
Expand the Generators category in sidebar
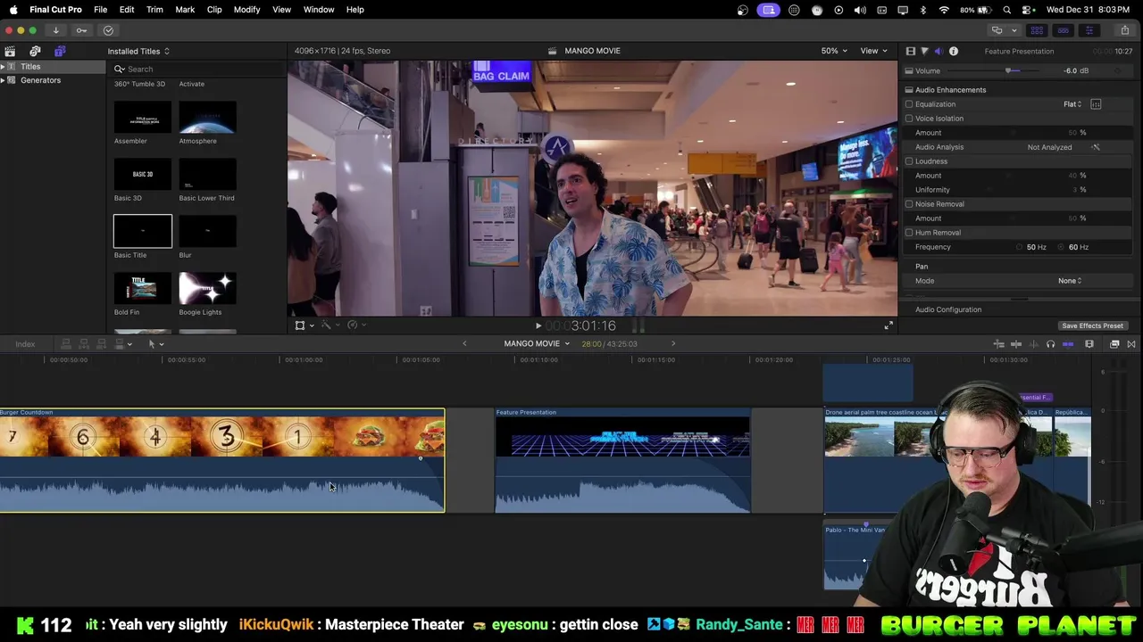(3, 80)
